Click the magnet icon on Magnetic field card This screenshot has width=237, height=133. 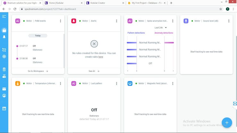coord(130,83)
